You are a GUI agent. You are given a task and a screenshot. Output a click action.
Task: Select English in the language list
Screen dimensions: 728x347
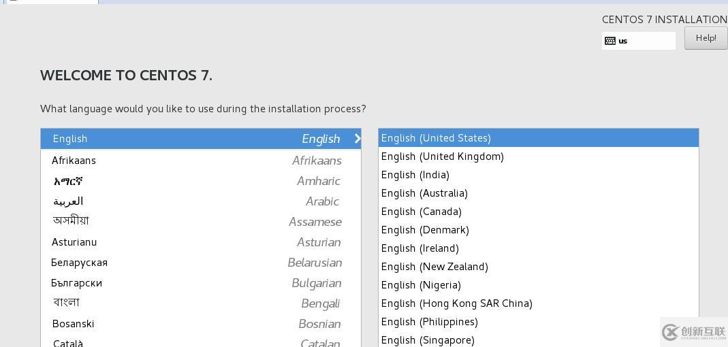[x=201, y=139]
